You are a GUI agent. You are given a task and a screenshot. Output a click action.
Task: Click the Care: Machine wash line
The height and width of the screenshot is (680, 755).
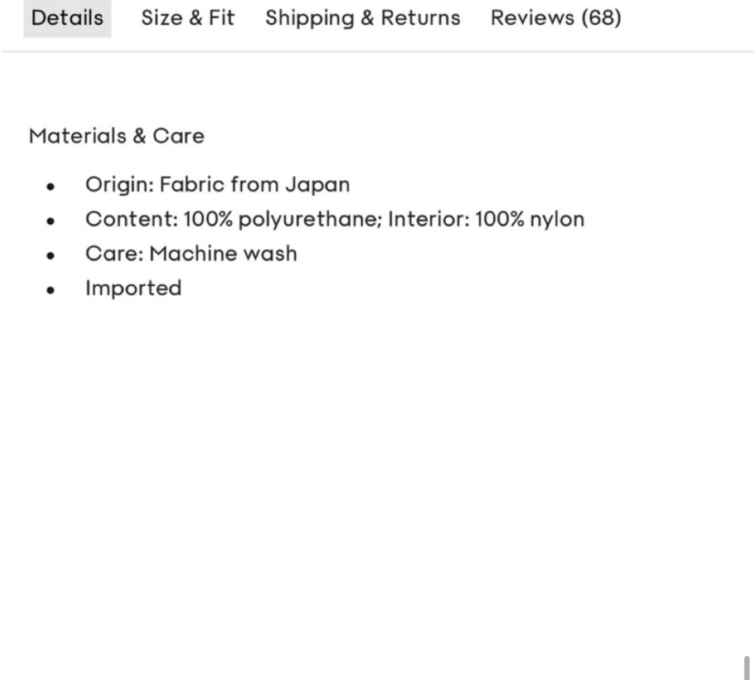pyautogui.click(x=191, y=254)
